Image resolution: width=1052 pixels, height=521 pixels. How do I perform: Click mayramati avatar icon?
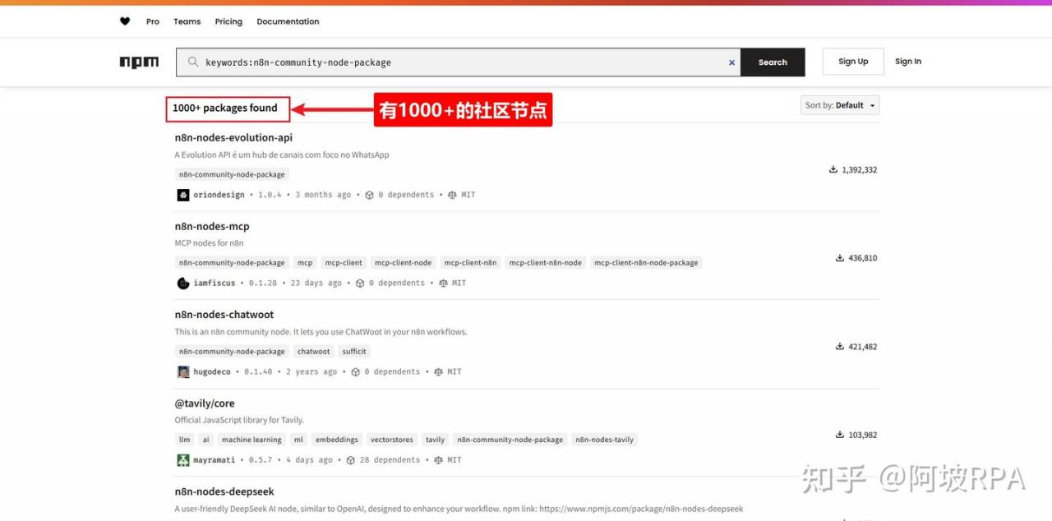pos(183,460)
